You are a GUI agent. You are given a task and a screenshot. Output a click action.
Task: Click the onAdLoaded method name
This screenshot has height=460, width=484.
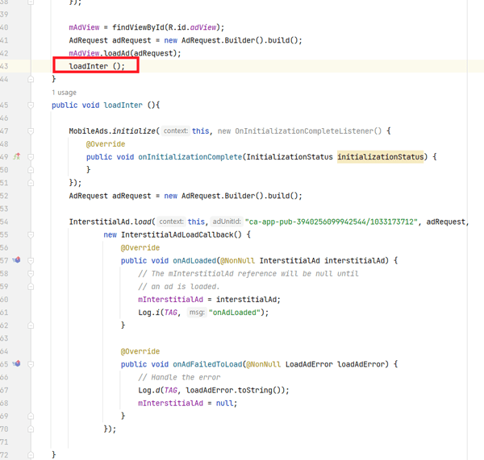coord(194,260)
